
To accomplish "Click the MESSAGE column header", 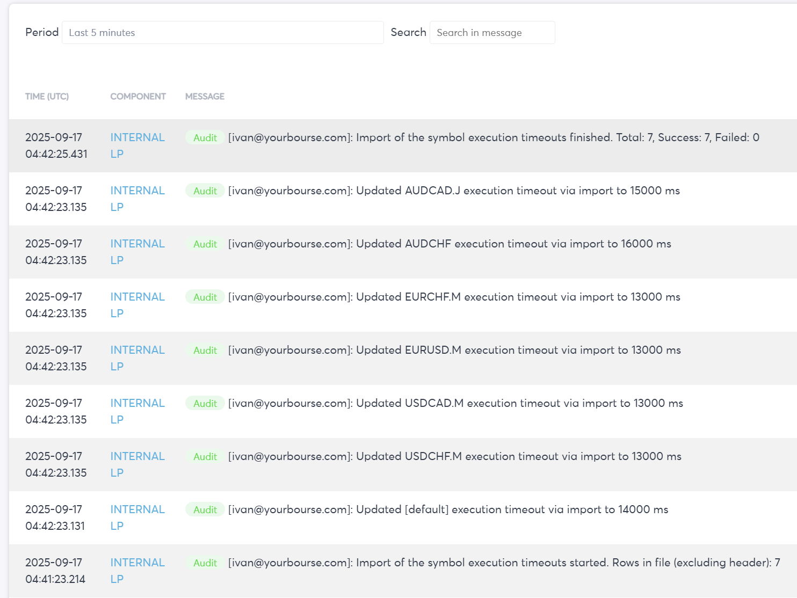I will [205, 97].
